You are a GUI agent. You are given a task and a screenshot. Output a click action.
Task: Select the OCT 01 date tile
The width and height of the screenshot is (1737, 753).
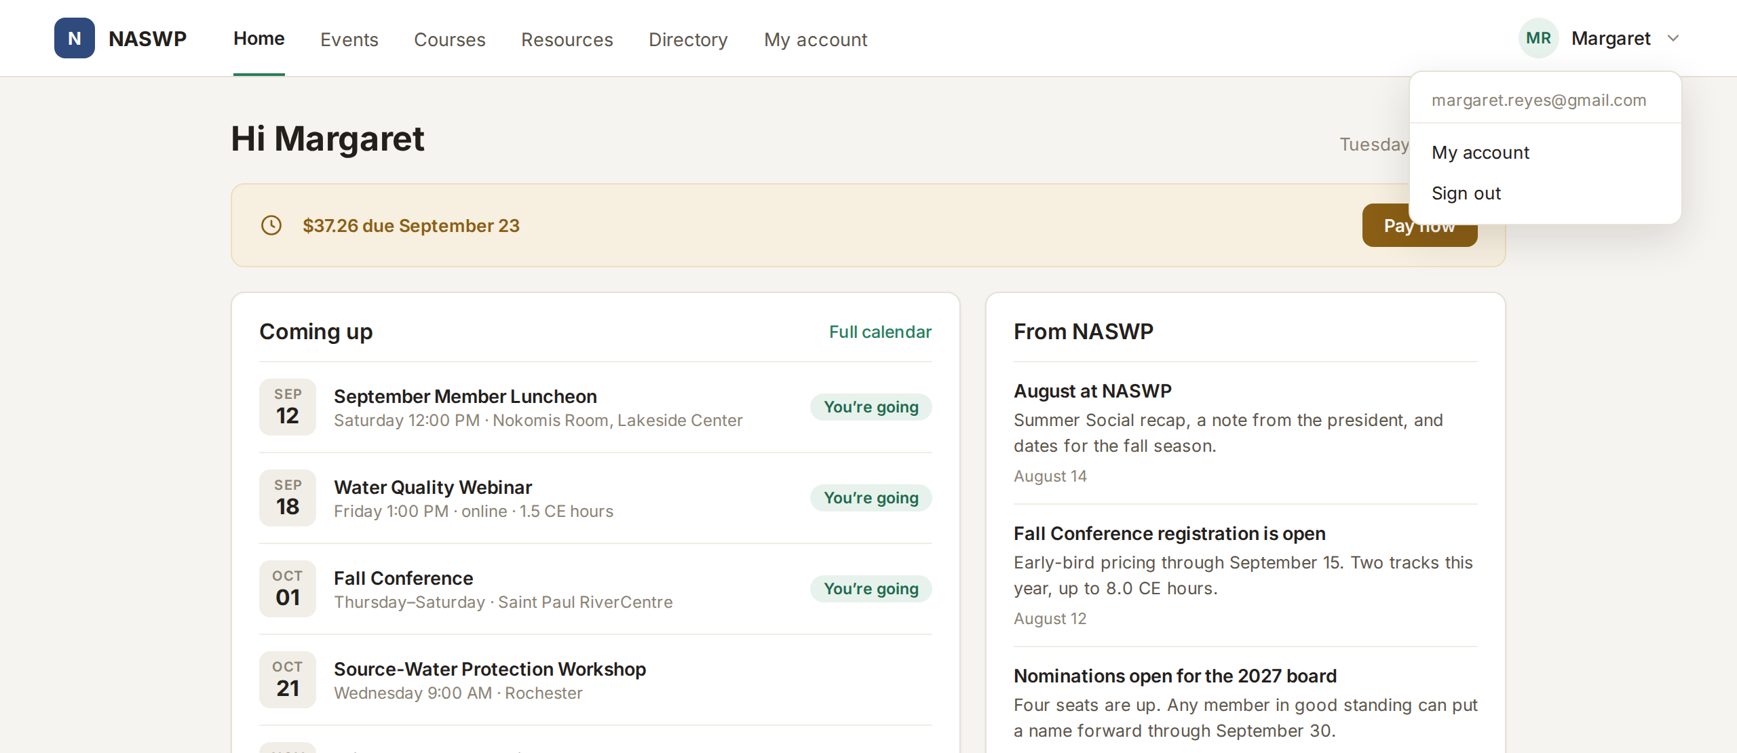tap(288, 589)
